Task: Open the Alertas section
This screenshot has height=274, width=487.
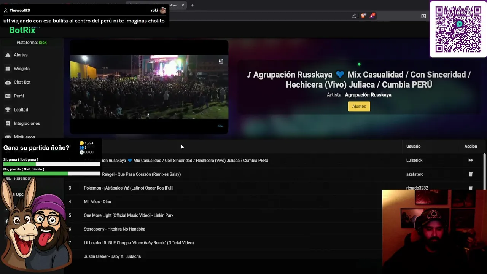Action: 21,55
